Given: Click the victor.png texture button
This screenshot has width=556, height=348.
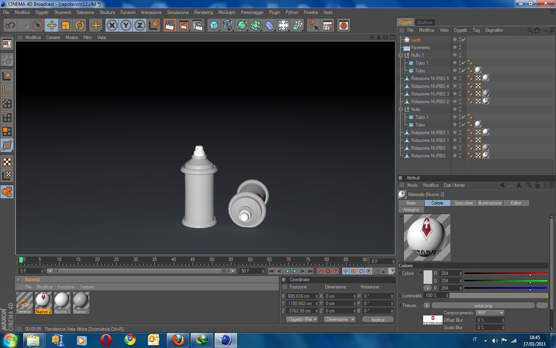Looking at the screenshot, I should pyautogui.click(x=483, y=305).
